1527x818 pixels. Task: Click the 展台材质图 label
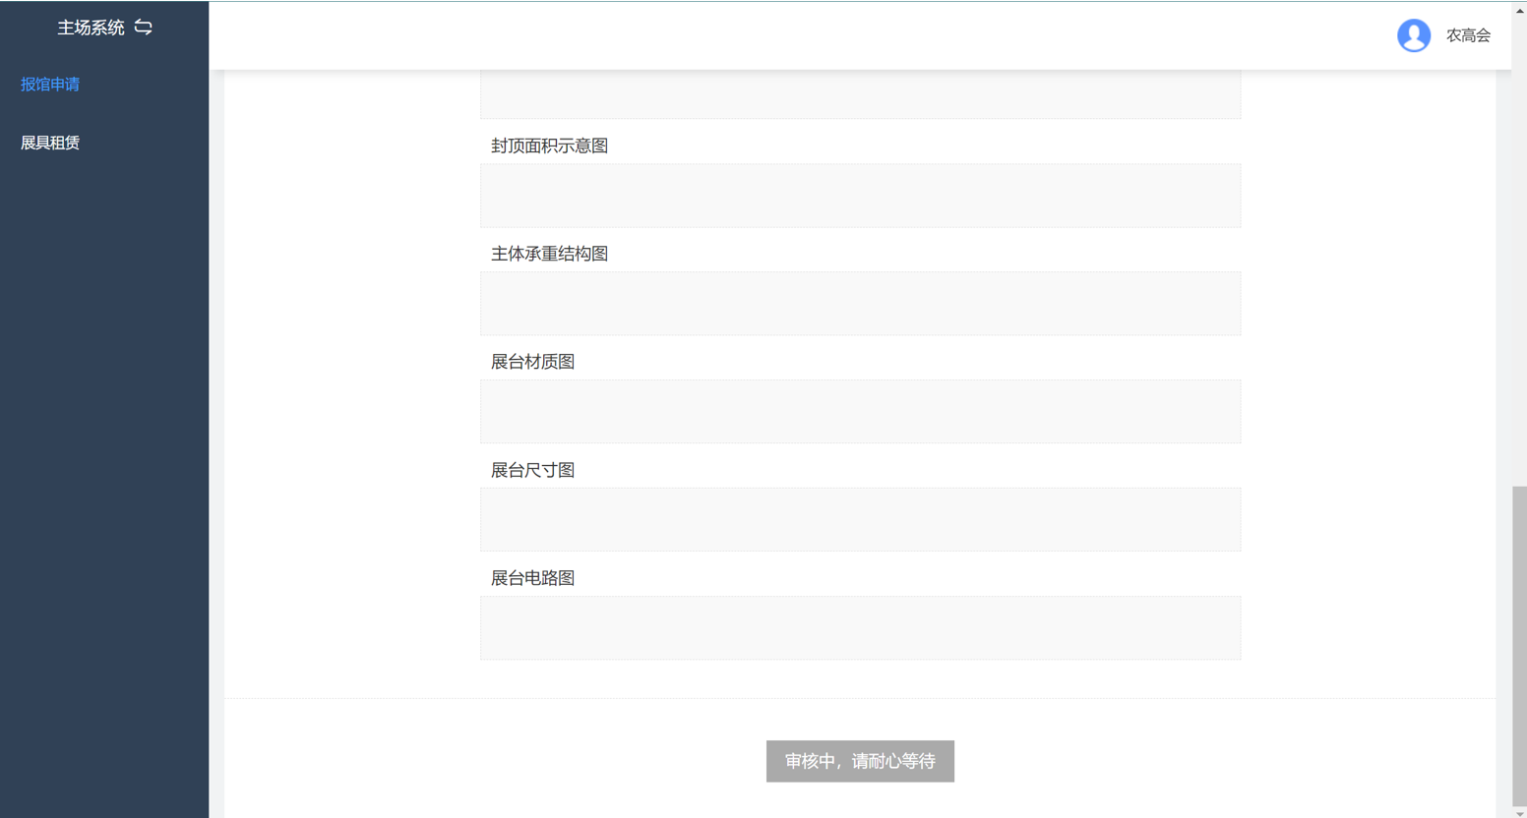(532, 362)
